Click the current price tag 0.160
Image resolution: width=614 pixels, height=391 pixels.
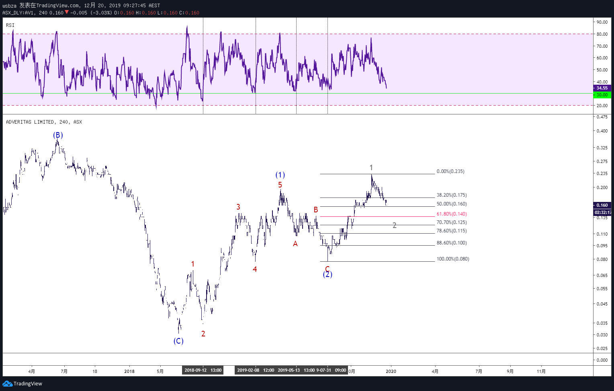tap(602, 206)
